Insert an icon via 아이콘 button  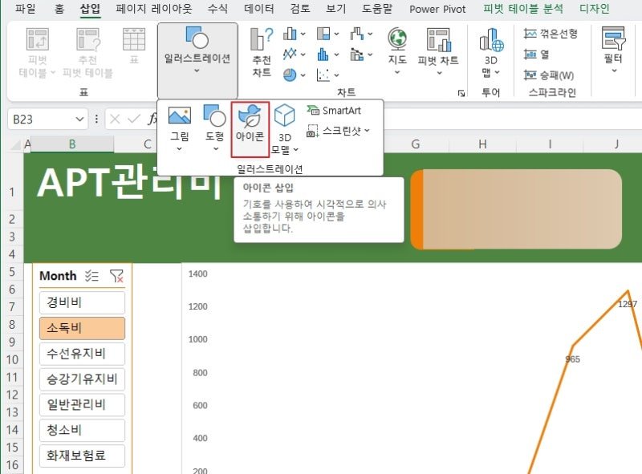(x=250, y=129)
